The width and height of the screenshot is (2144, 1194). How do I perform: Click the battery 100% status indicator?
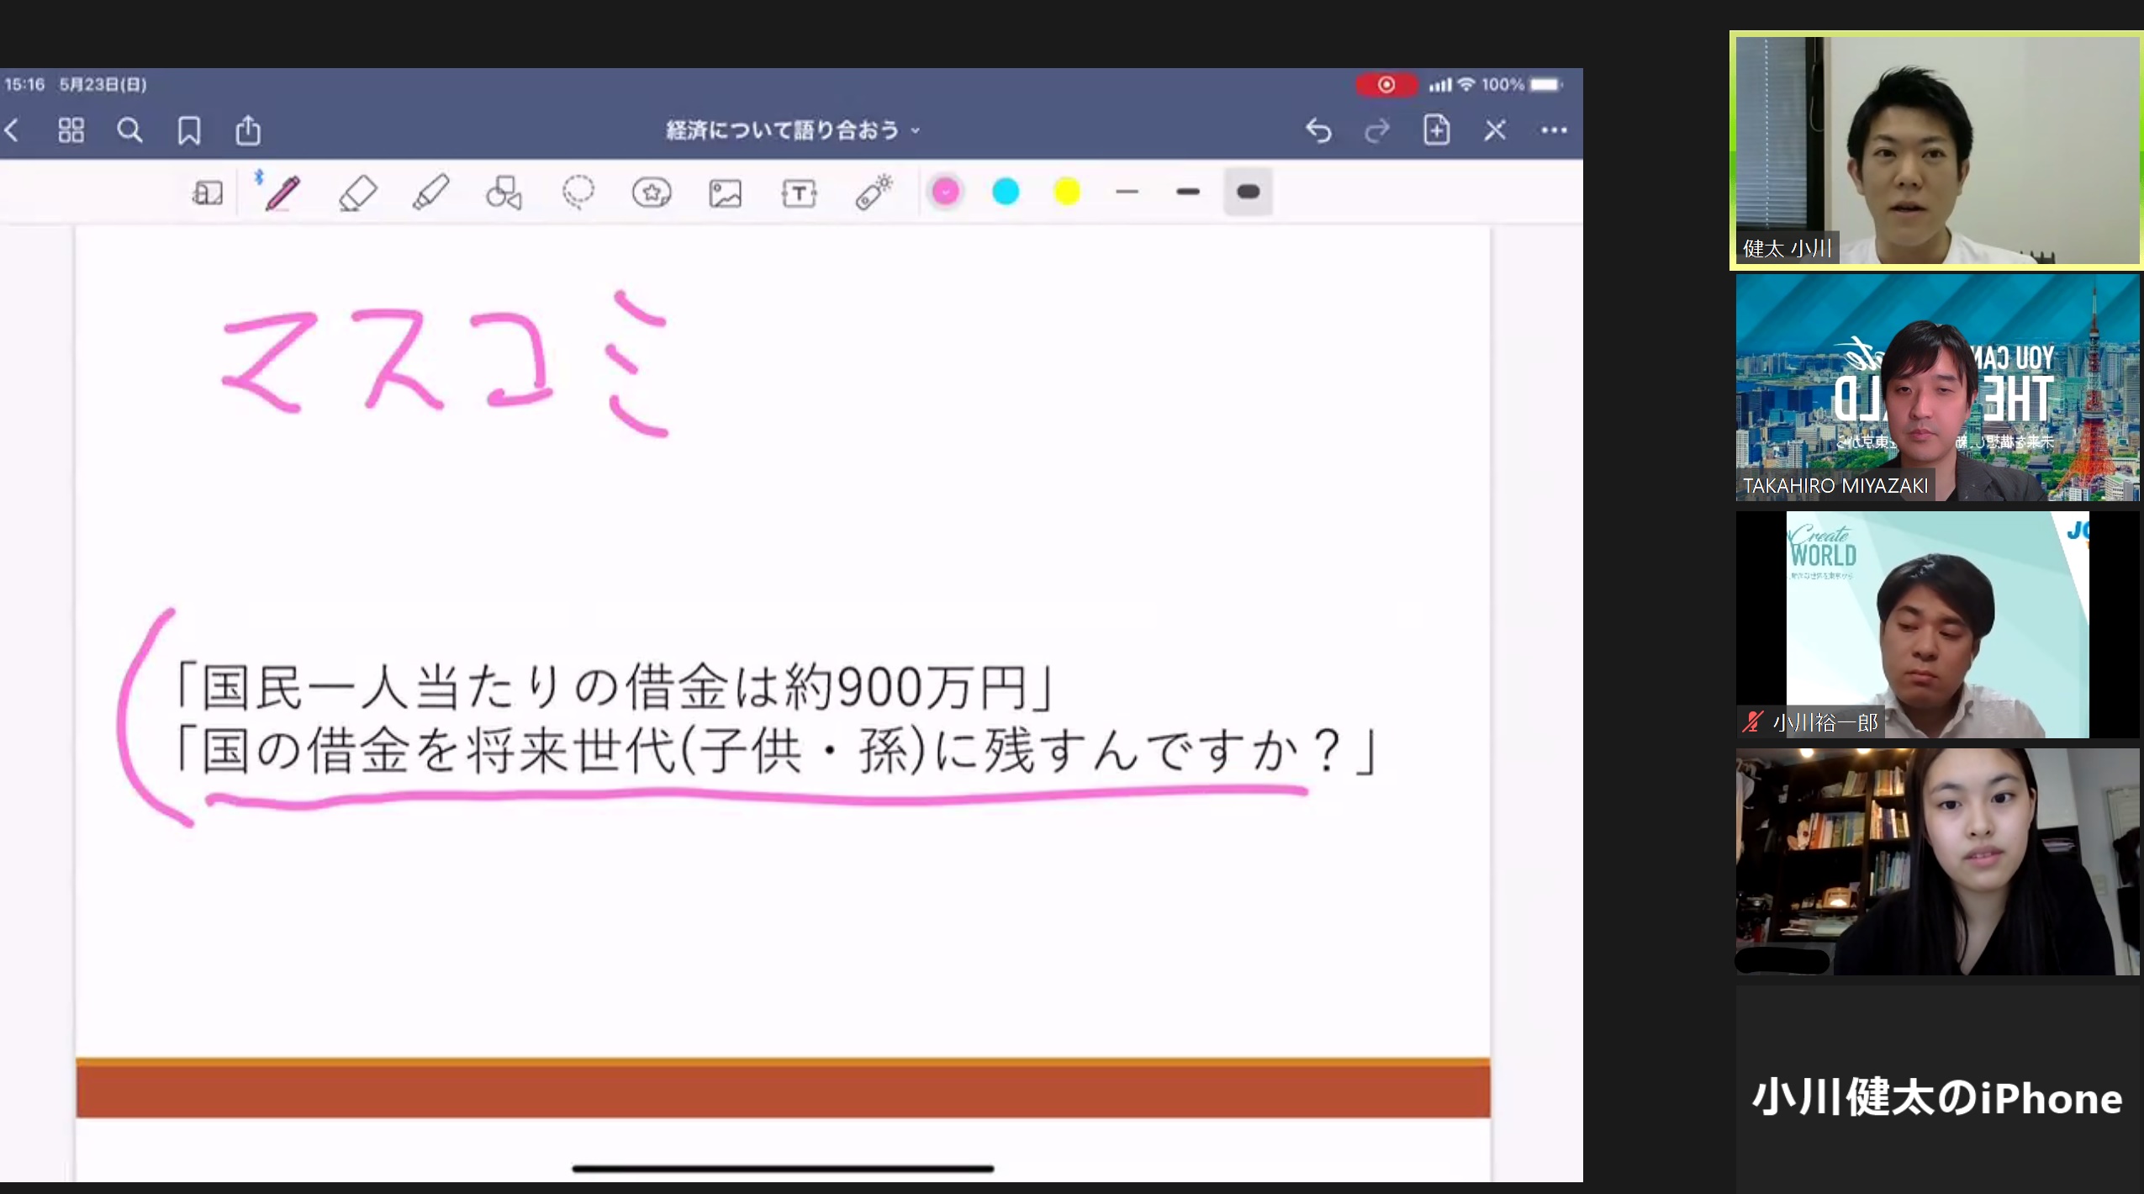1521,85
